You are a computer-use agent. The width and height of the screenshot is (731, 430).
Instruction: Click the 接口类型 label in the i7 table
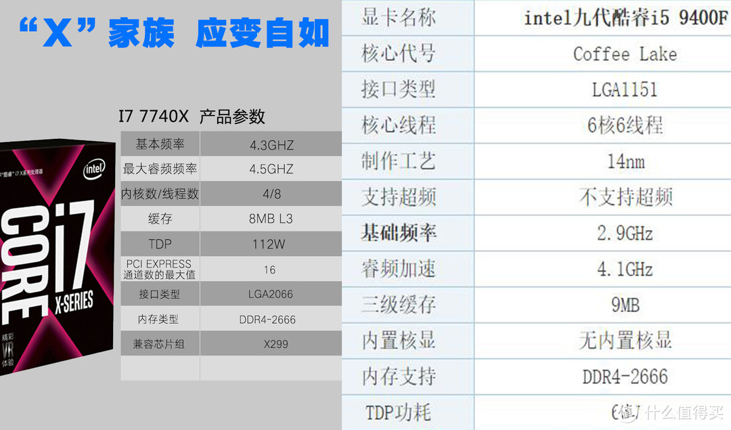coord(159,295)
